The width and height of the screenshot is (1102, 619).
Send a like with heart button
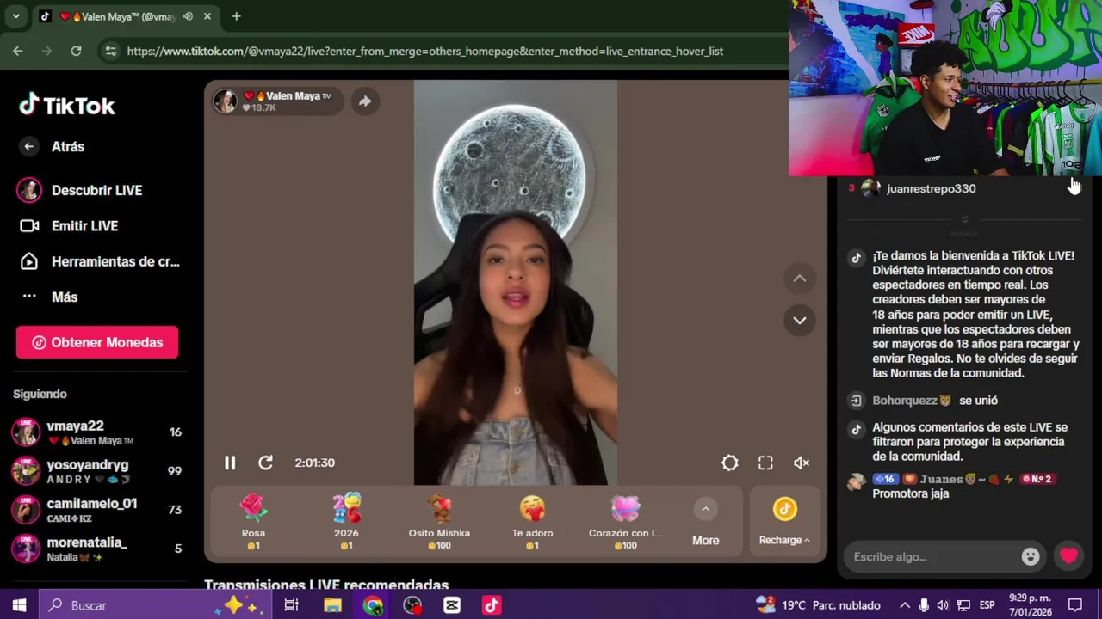coord(1068,556)
